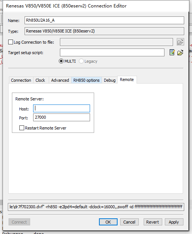Click into the Host input field

62,109
